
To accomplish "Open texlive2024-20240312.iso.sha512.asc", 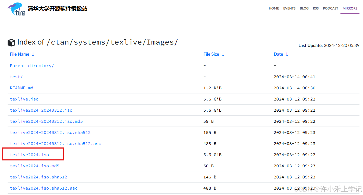I will coord(55,144).
